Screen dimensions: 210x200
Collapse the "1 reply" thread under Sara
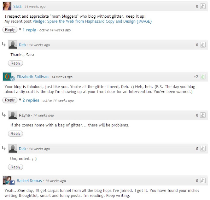(20, 29)
